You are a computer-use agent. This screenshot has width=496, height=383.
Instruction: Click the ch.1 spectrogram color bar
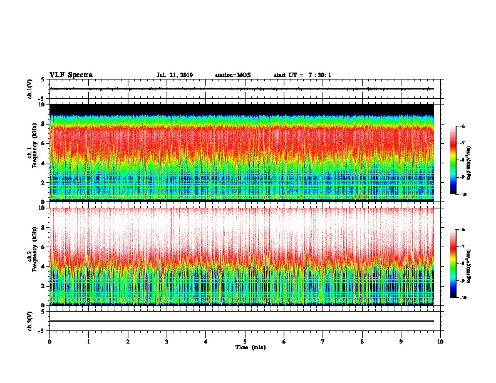[453, 160]
